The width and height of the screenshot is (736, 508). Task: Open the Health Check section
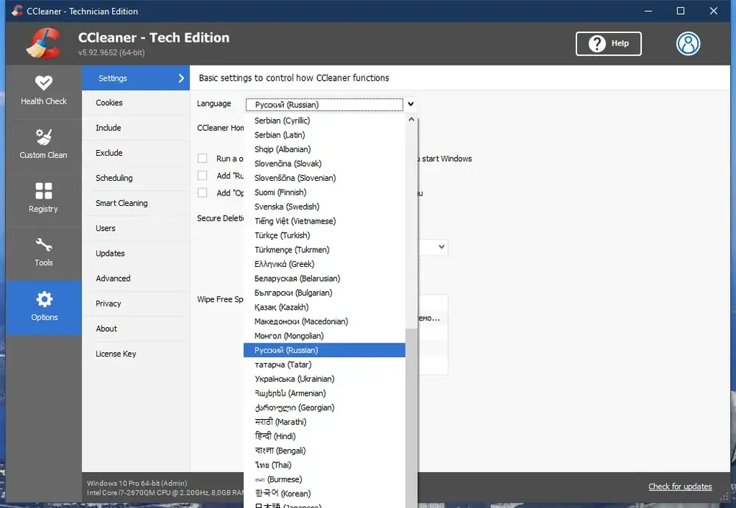(43, 92)
